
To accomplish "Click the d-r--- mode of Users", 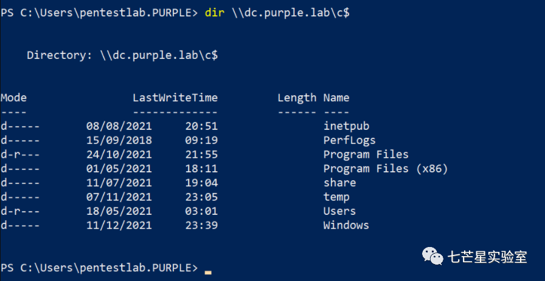I will pyautogui.click(x=20, y=211).
